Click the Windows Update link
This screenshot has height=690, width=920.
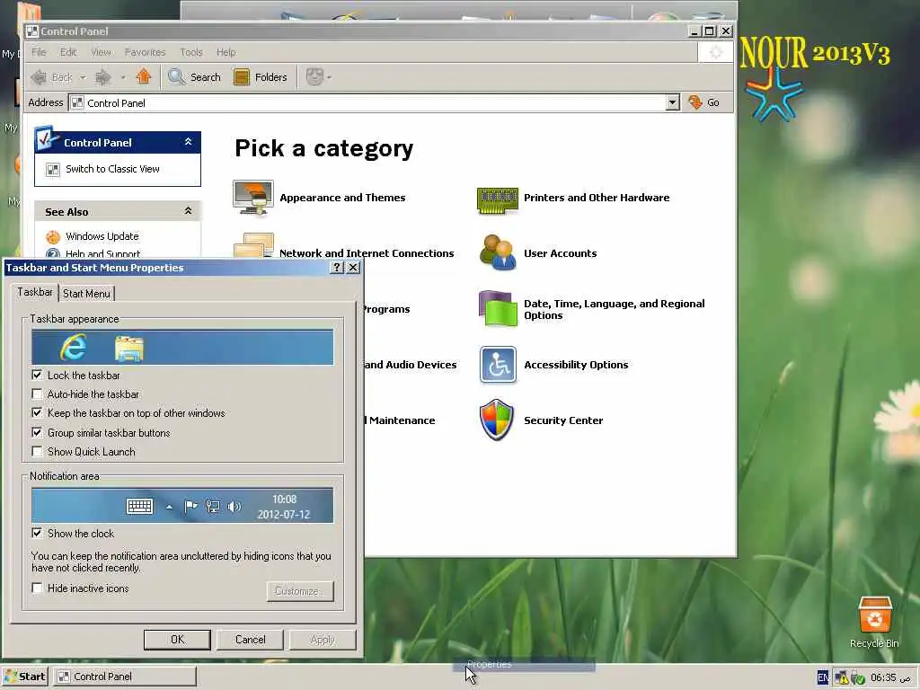coord(102,236)
